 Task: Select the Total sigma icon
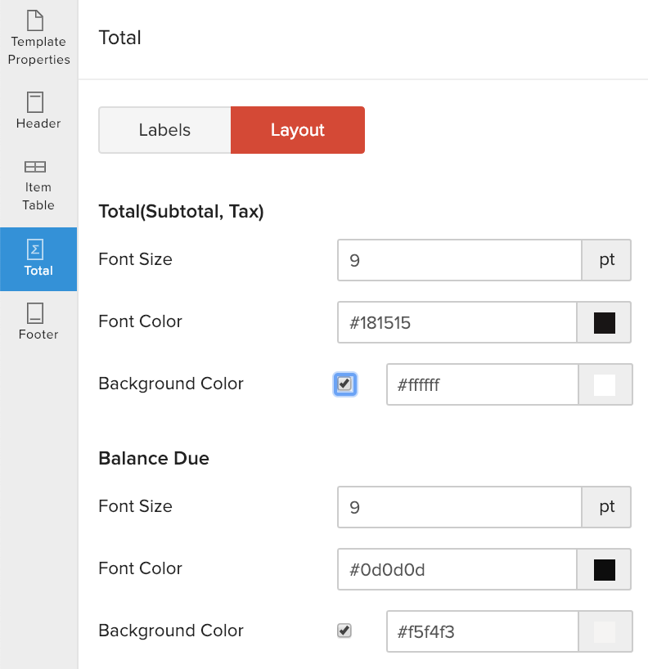(x=35, y=249)
